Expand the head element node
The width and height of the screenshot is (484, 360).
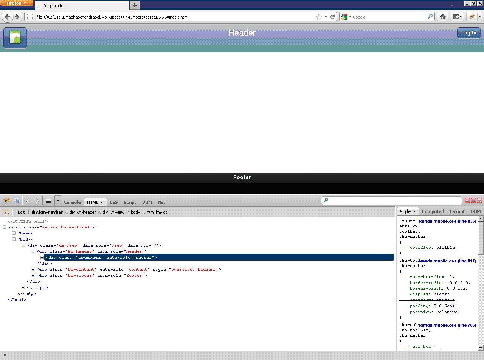(x=14, y=233)
